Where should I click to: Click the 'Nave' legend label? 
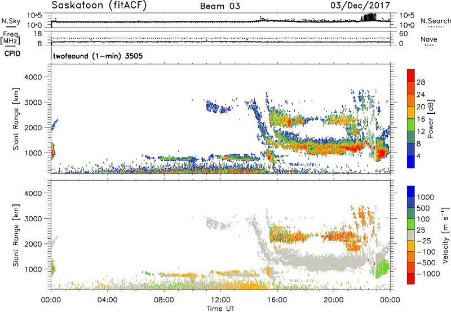click(x=429, y=39)
